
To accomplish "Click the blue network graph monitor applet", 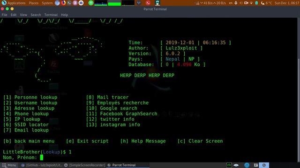I will (101, 3).
